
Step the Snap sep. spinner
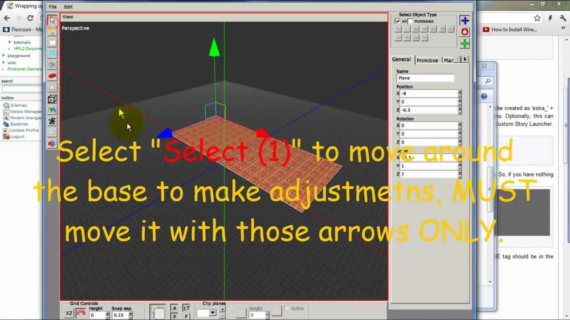(x=130, y=315)
